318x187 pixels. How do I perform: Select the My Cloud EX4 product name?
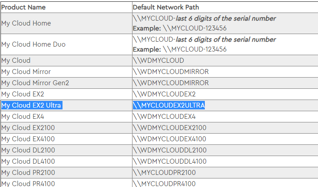[x=22, y=117]
